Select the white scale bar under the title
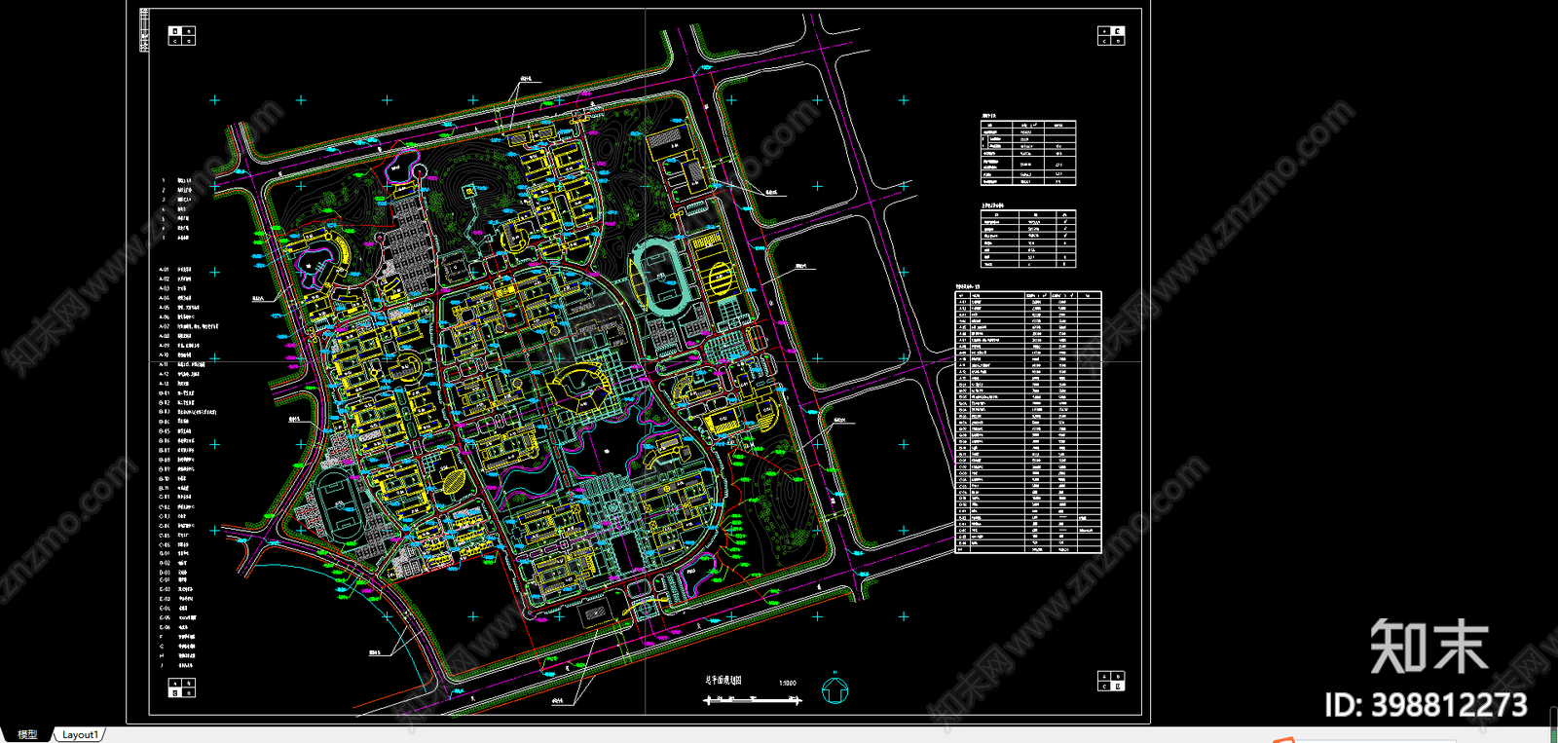 pos(752,700)
